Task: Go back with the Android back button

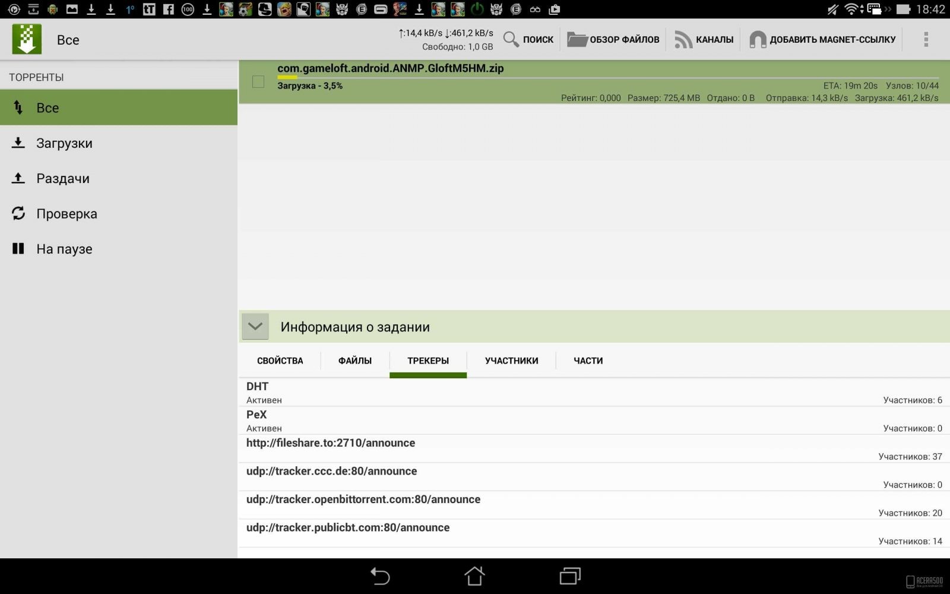Action: click(380, 576)
